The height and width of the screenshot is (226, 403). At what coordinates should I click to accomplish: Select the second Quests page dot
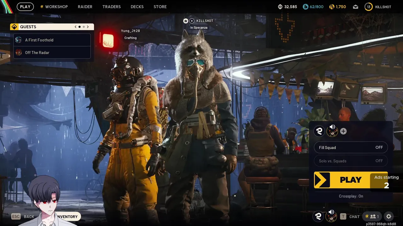(83, 27)
